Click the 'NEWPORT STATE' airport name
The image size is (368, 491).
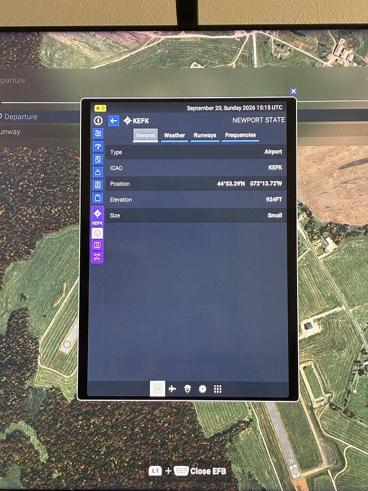[x=259, y=120]
